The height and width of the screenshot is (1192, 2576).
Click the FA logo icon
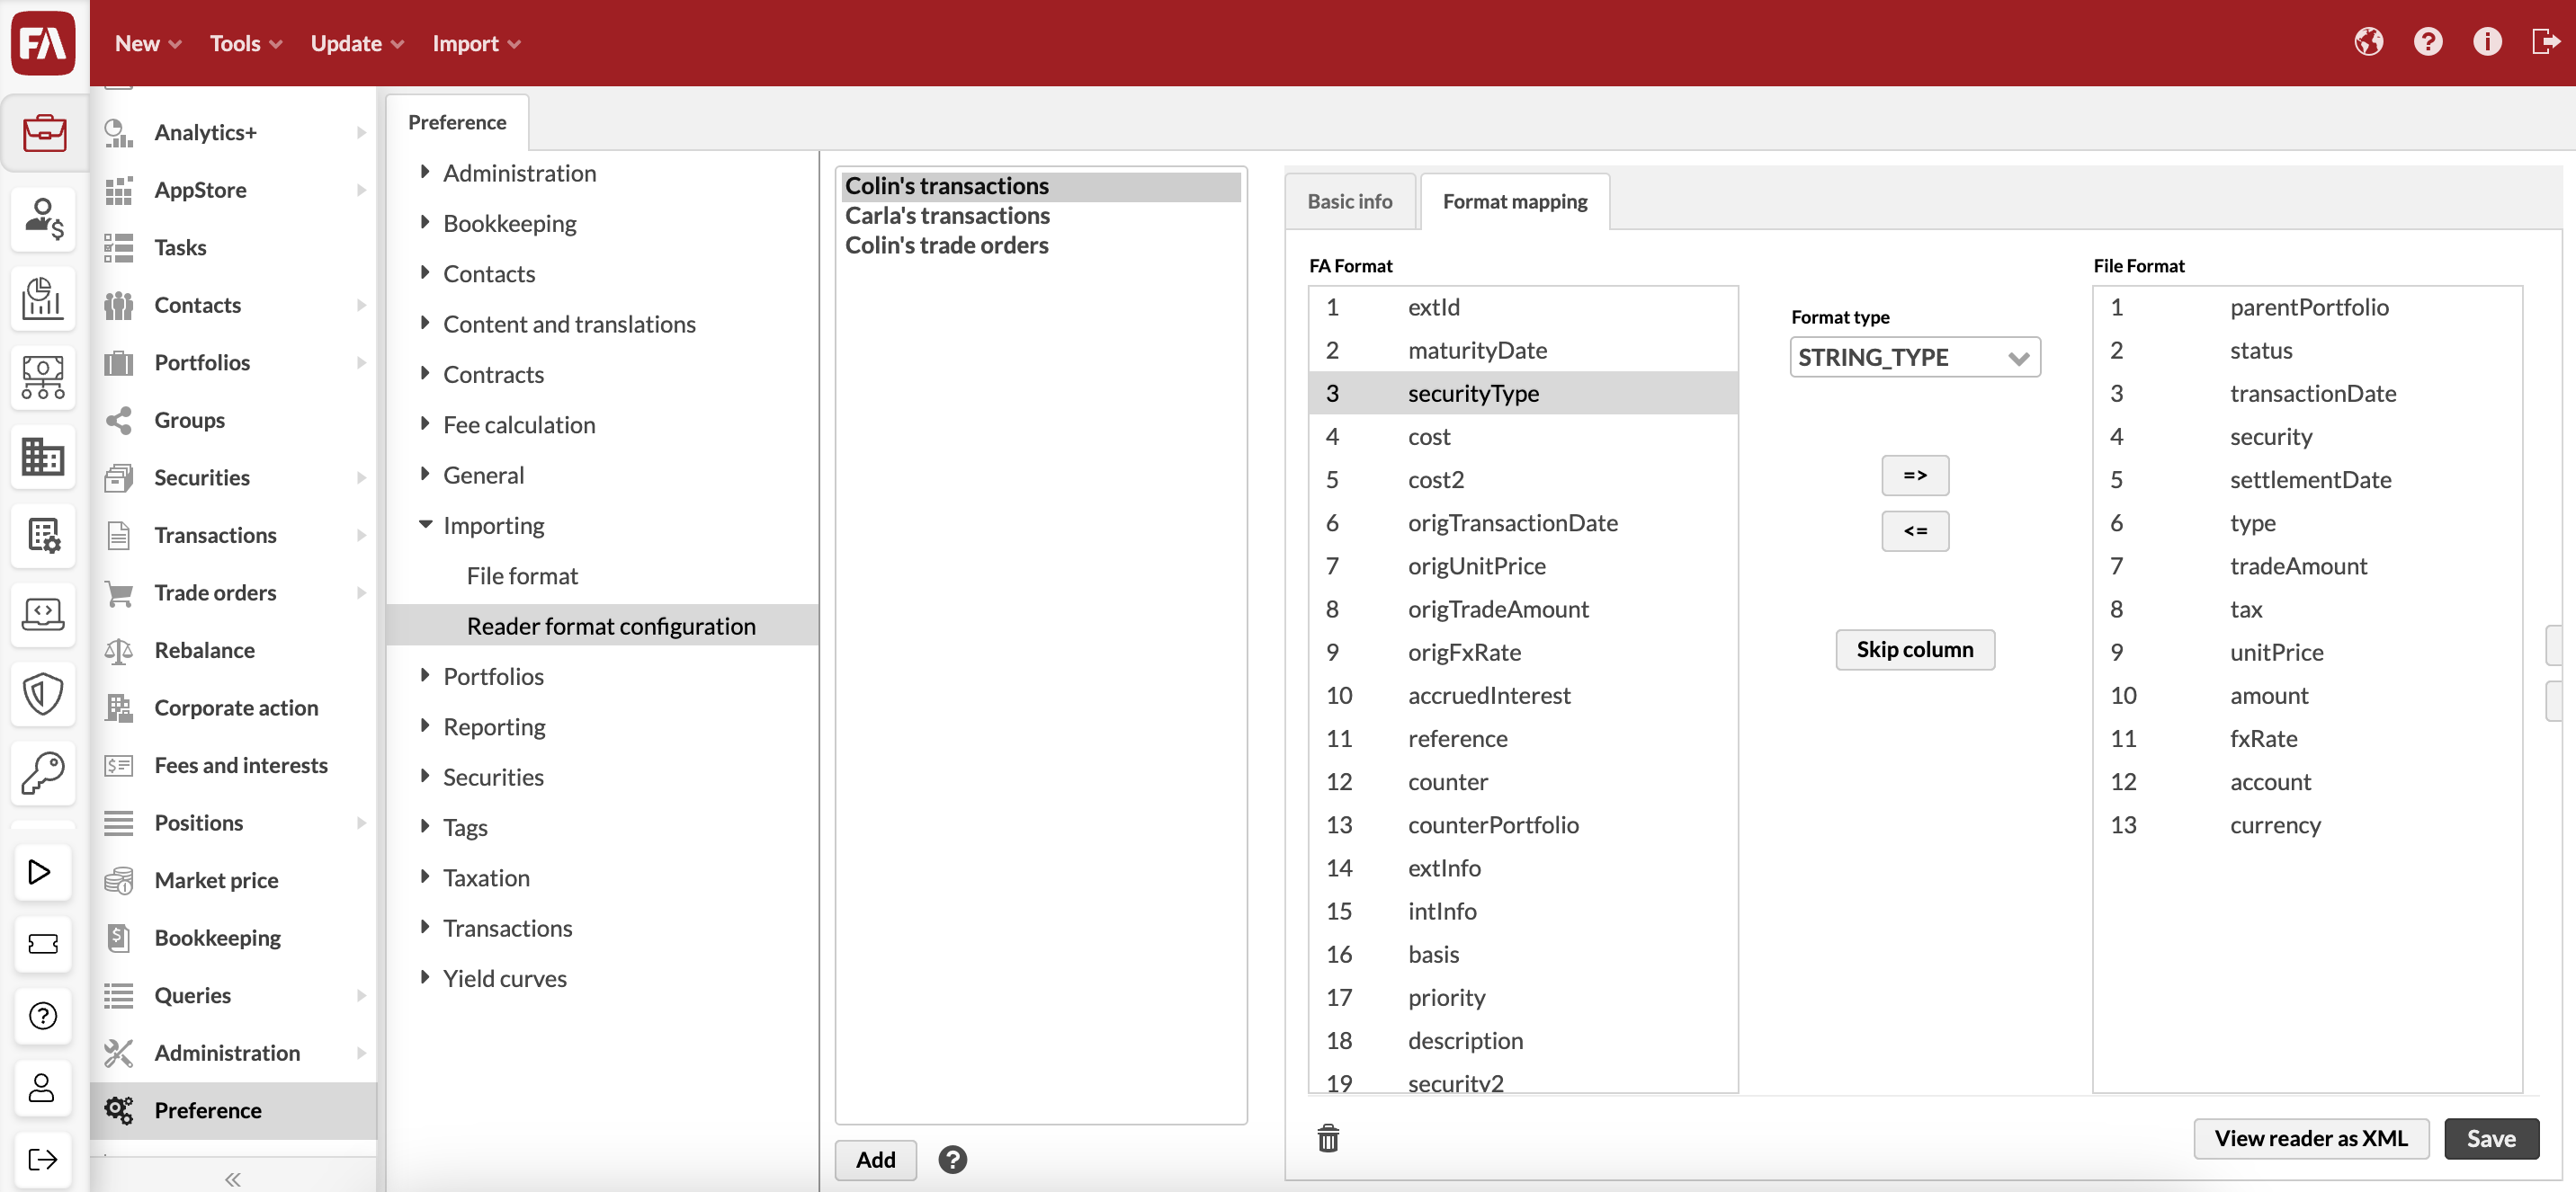pyautogui.click(x=43, y=43)
